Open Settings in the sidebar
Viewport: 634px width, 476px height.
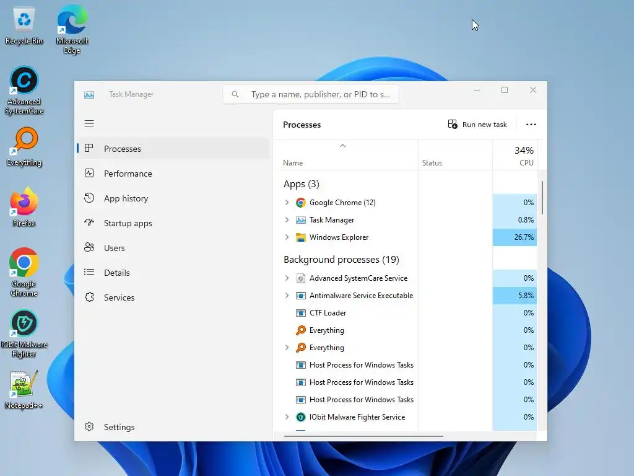(173, 427)
